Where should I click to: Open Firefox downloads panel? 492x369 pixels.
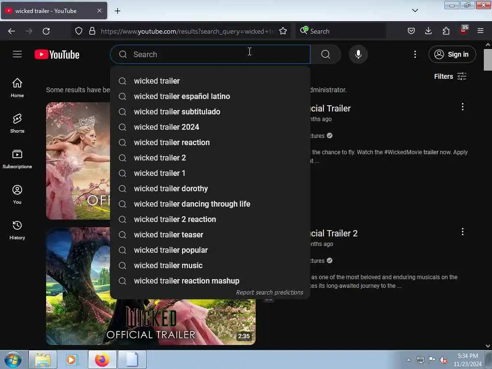click(428, 31)
